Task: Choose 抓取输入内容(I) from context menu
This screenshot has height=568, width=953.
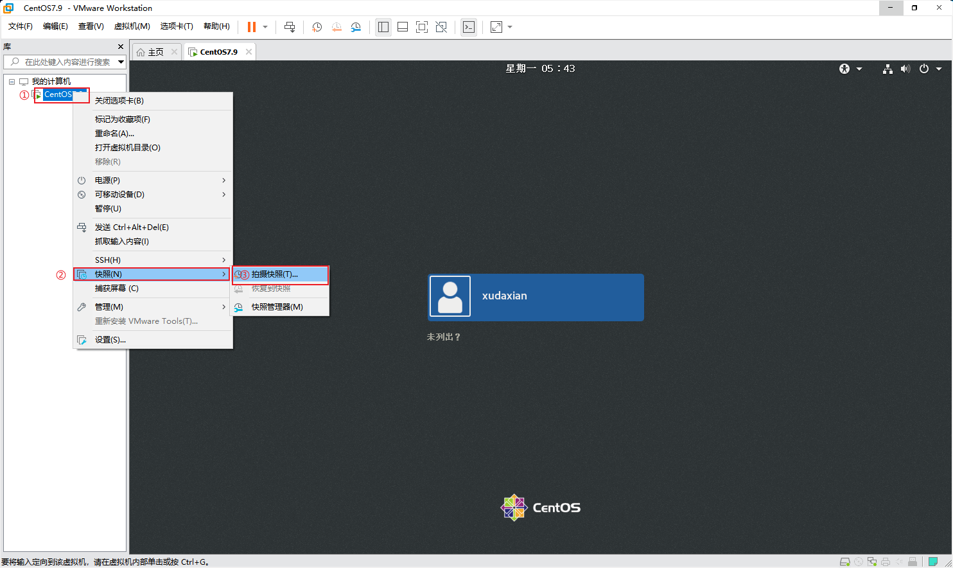Action: [153, 242]
